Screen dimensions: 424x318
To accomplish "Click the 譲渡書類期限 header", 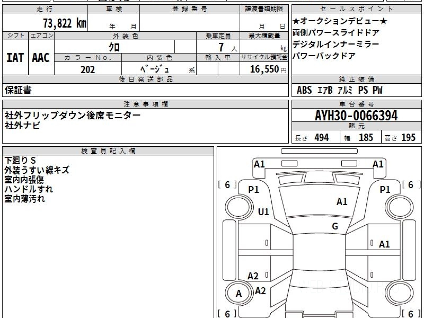I will [x=264, y=9].
